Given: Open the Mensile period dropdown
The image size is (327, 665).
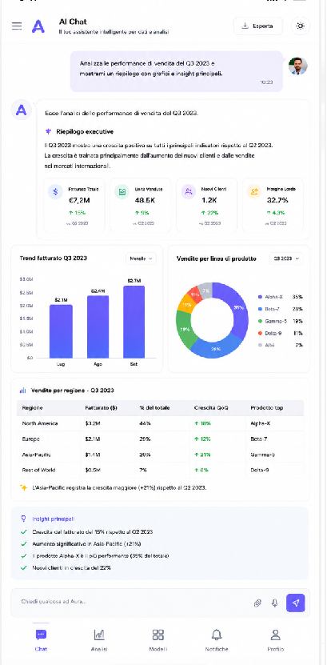Looking at the screenshot, I should pos(141,258).
